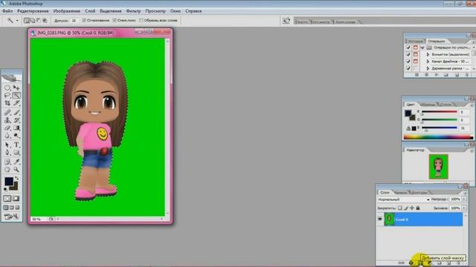Select the Zoom tool
The width and height of the screenshot is (476, 267).
16,170
